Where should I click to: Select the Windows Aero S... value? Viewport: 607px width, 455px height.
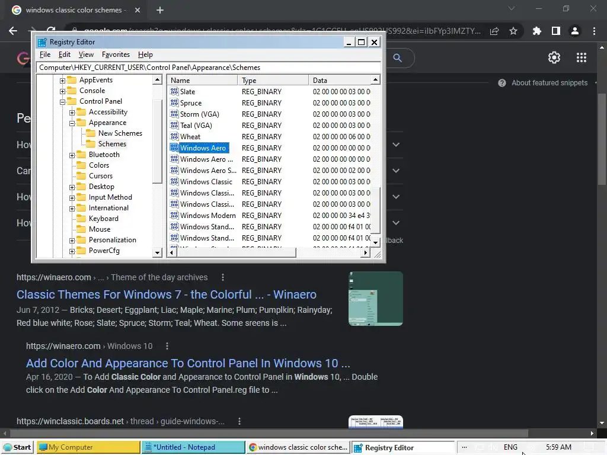[208, 170]
